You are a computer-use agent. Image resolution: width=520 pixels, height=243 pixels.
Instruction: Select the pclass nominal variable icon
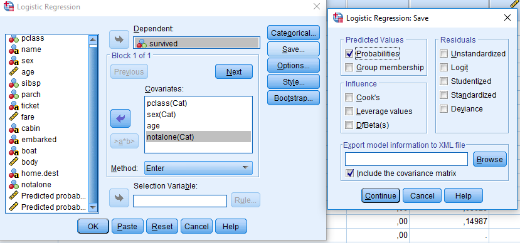(x=14, y=38)
